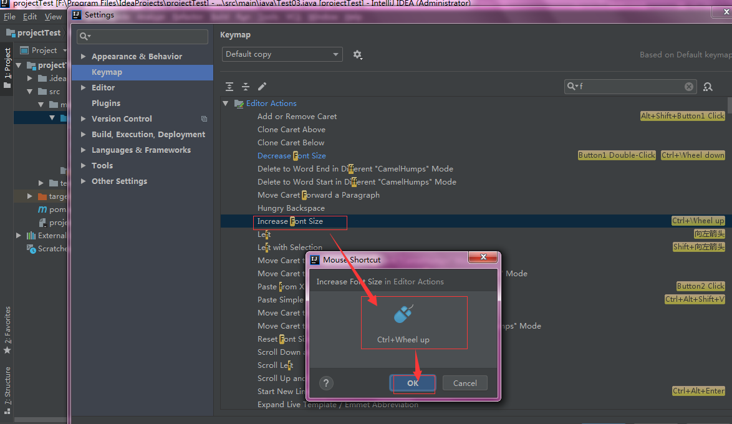This screenshot has width=732, height=424.
Task: Open the Structure tool window tab
Action: tap(7, 390)
